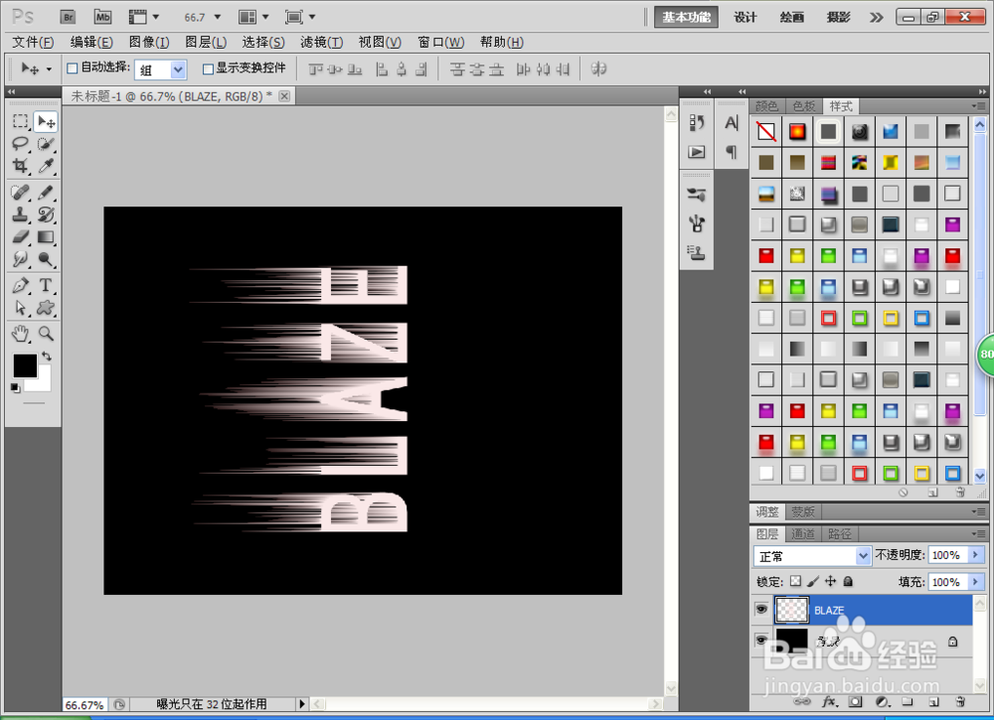Image resolution: width=994 pixels, height=720 pixels.
Task: Toggle lock transparent pixels
Action: click(795, 581)
